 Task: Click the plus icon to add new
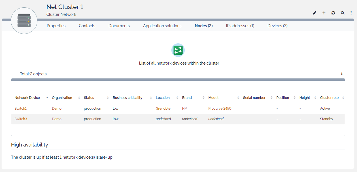click(x=324, y=13)
